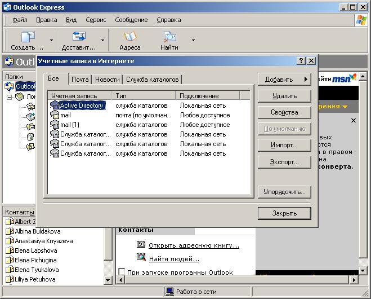Open the Адреса address book toolbar icon
Image resolution: width=371 pixels, height=299 pixels.
tap(130, 37)
